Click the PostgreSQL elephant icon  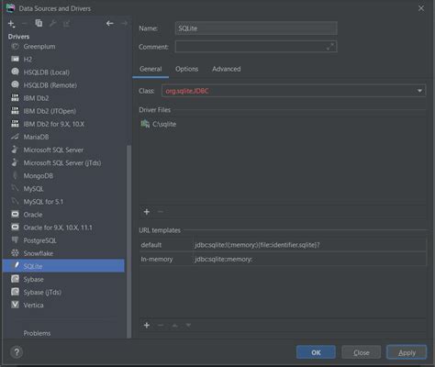coord(15,240)
